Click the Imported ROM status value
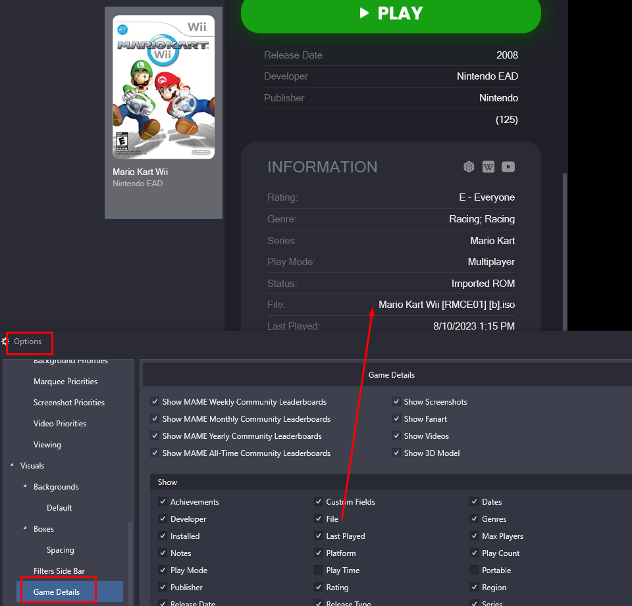The height and width of the screenshot is (606, 632). pos(483,283)
